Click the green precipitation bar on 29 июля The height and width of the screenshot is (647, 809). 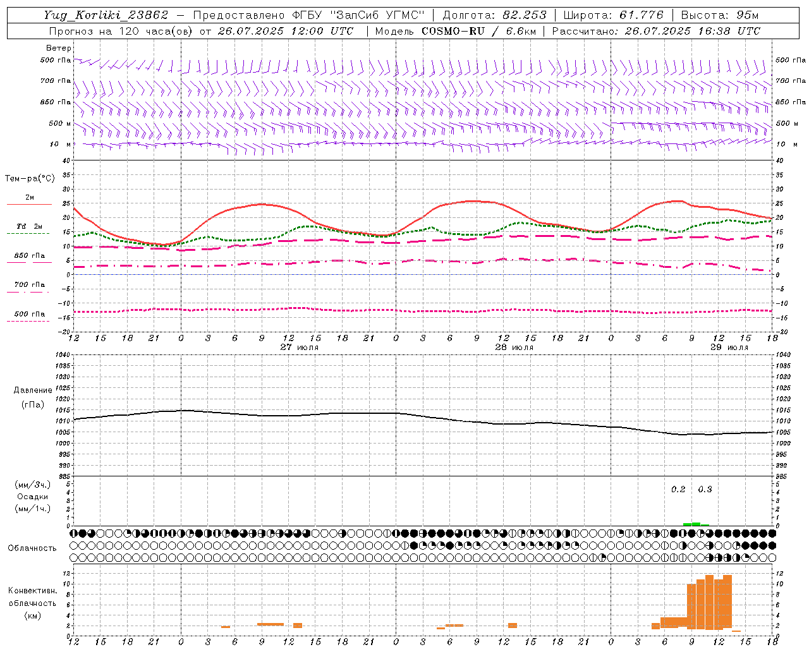point(696,524)
